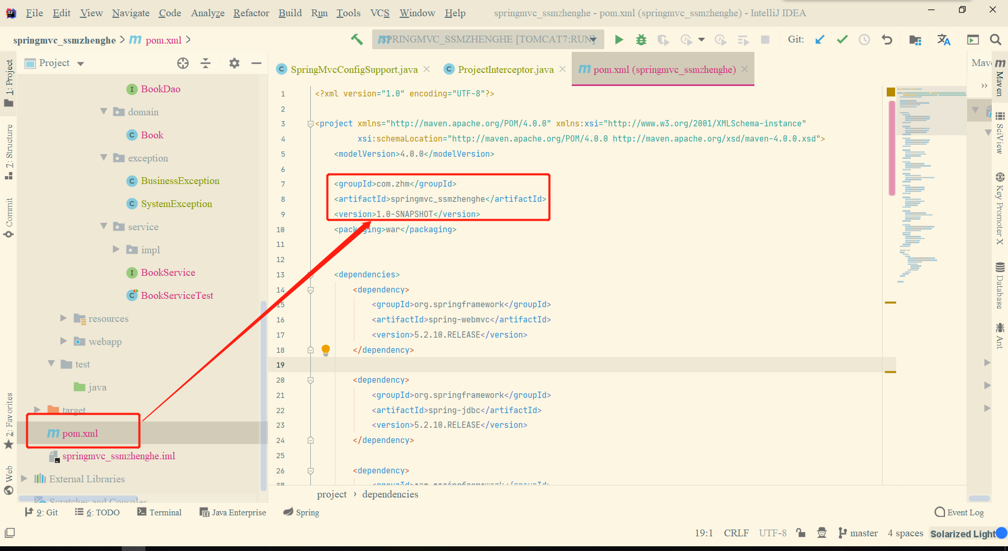This screenshot has height=551, width=1008.
Task: Open the File menu
Action: (x=34, y=13)
